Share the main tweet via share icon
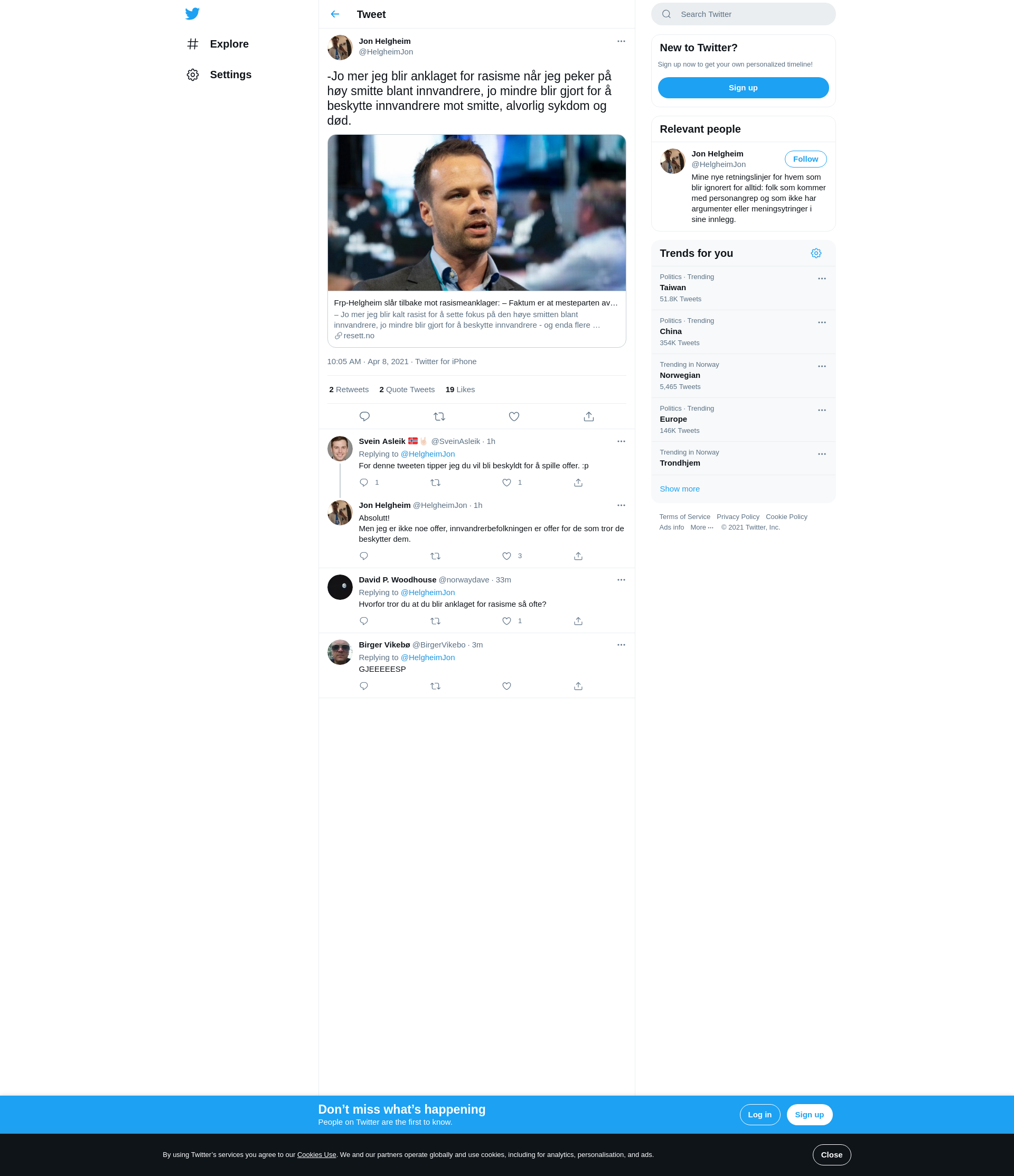 coord(589,416)
